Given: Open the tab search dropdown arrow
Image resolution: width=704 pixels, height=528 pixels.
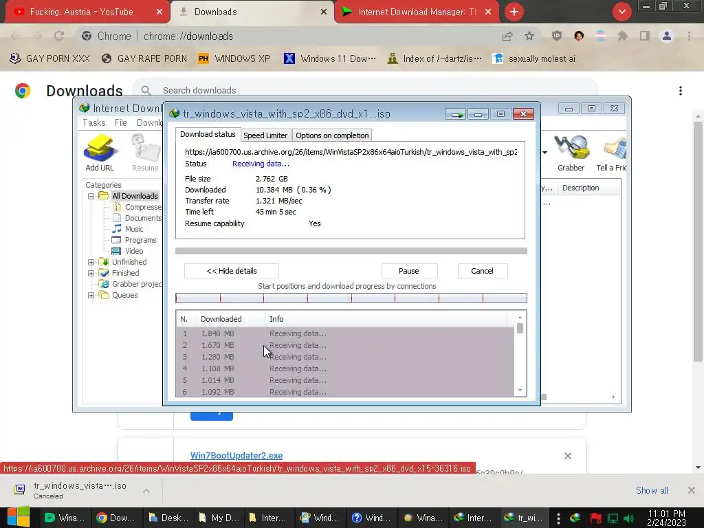Looking at the screenshot, I should (621, 12).
